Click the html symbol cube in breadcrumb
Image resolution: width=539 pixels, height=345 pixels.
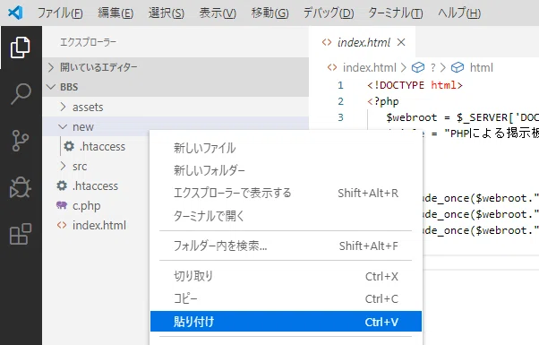click(458, 67)
